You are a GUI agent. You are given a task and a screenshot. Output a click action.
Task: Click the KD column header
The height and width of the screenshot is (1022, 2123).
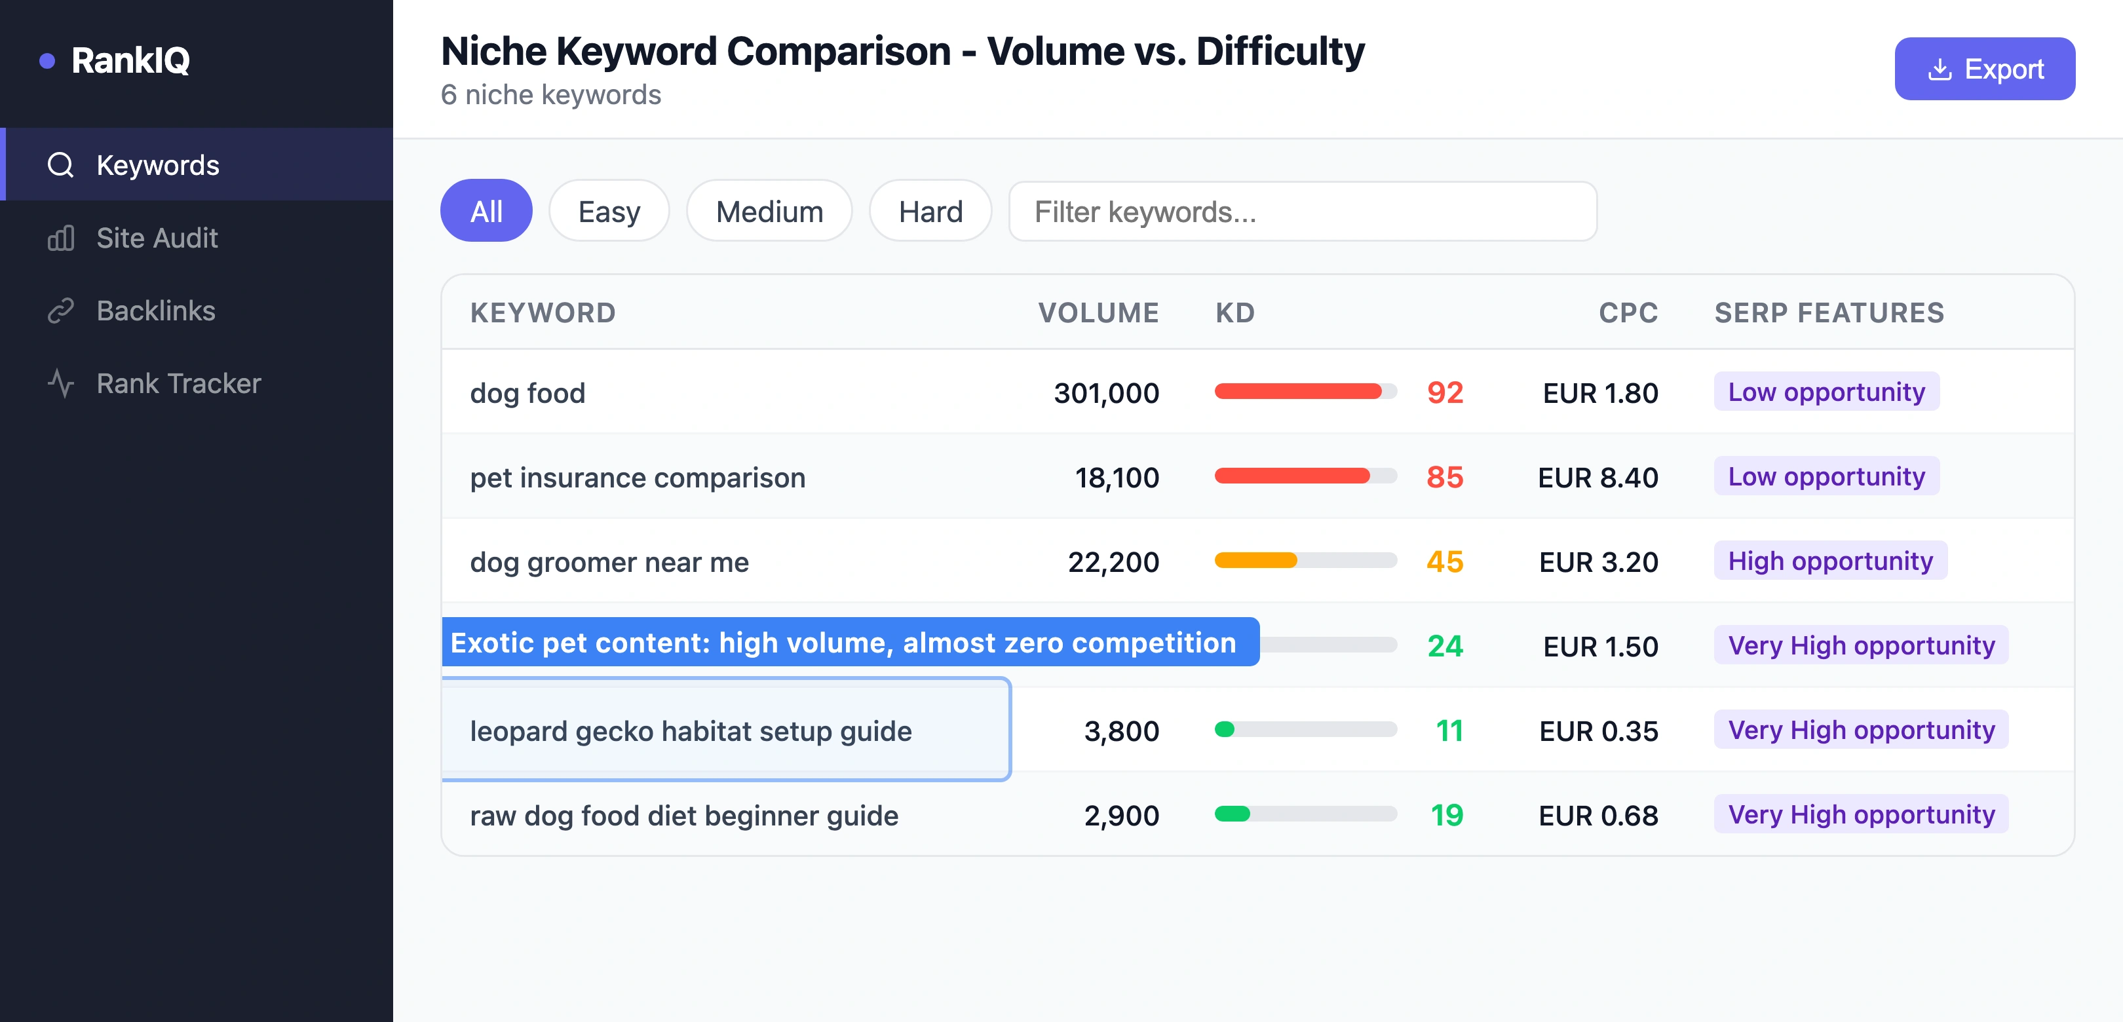(1235, 312)
